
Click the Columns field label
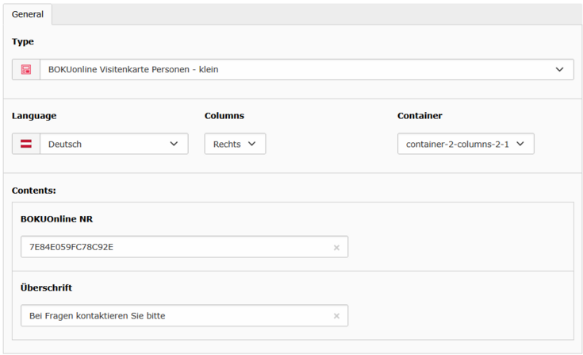pyautogui.click(x=224, y=116)
